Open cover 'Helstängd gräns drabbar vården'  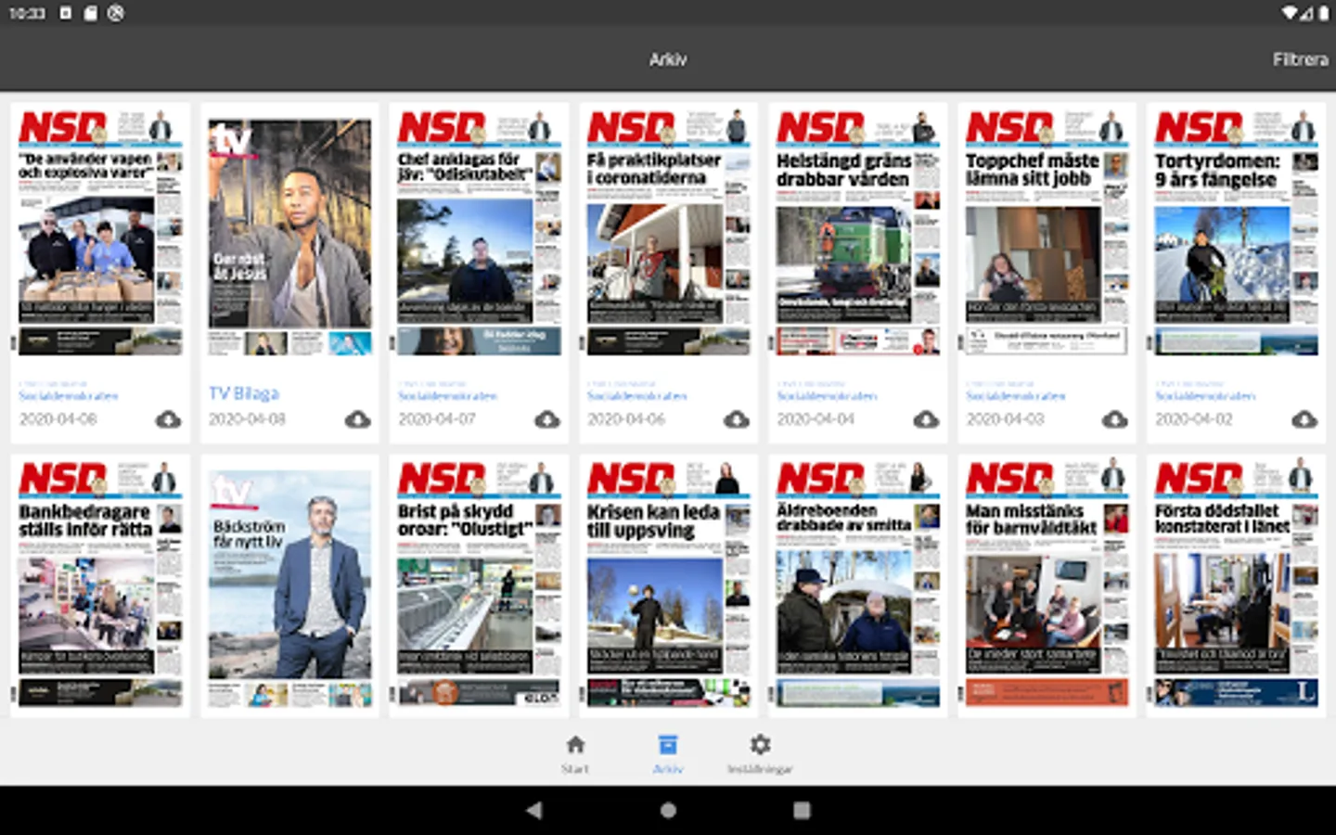coord(857,232)
